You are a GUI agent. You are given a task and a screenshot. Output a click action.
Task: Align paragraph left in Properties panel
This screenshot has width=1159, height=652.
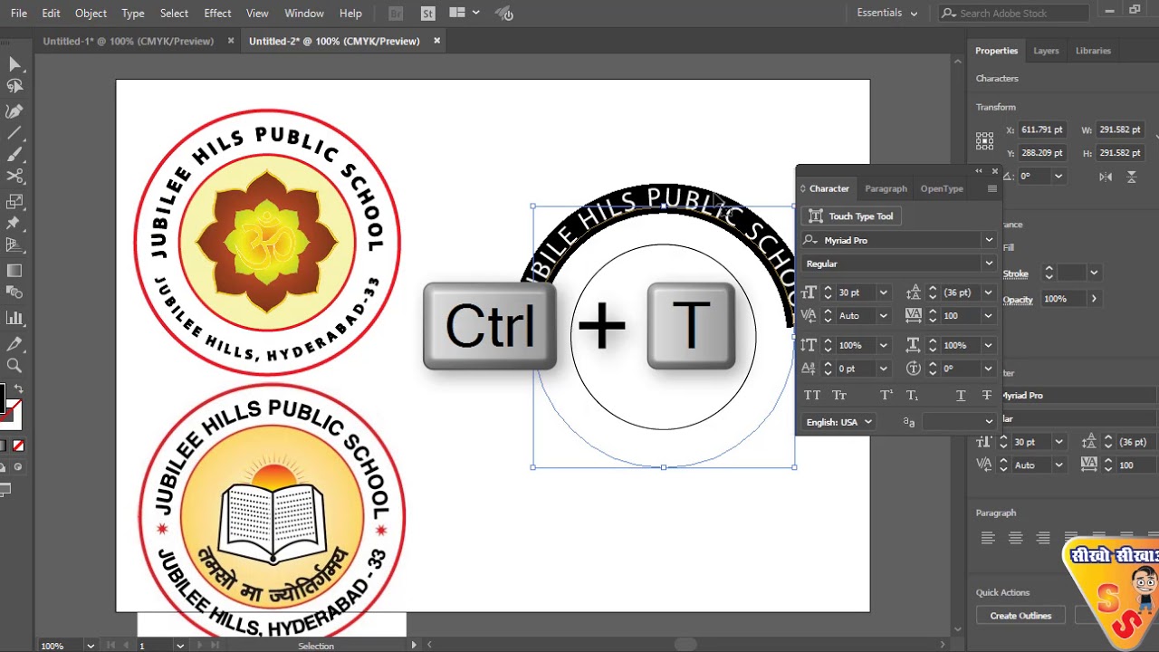coord(988,538)
